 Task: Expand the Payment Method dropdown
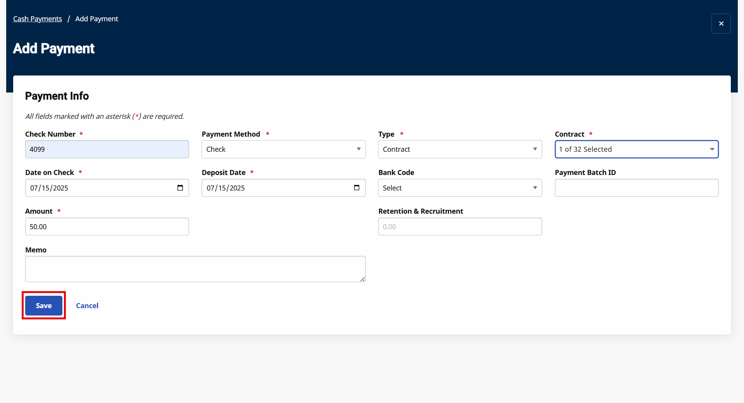click(x=283, y=149)
